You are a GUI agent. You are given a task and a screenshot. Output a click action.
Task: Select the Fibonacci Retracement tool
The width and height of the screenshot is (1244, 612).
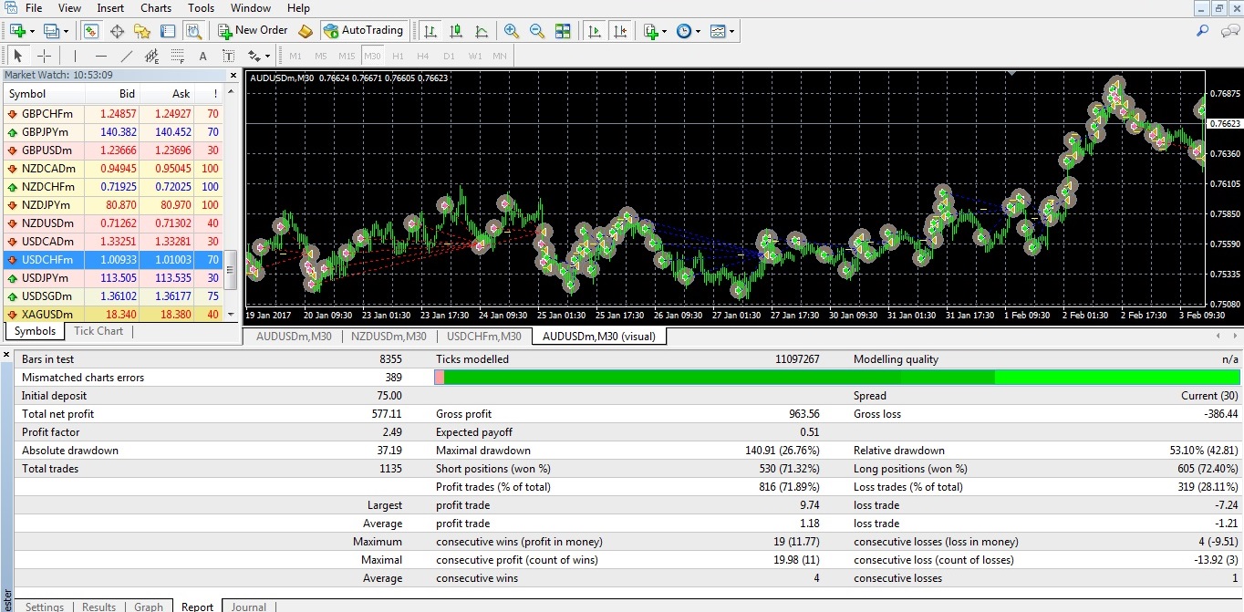(178, 57)
